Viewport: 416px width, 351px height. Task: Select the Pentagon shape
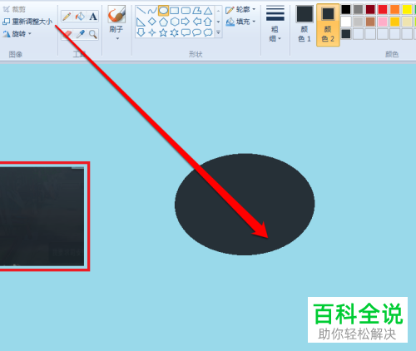pyautogui.click(x=163, y=22)
